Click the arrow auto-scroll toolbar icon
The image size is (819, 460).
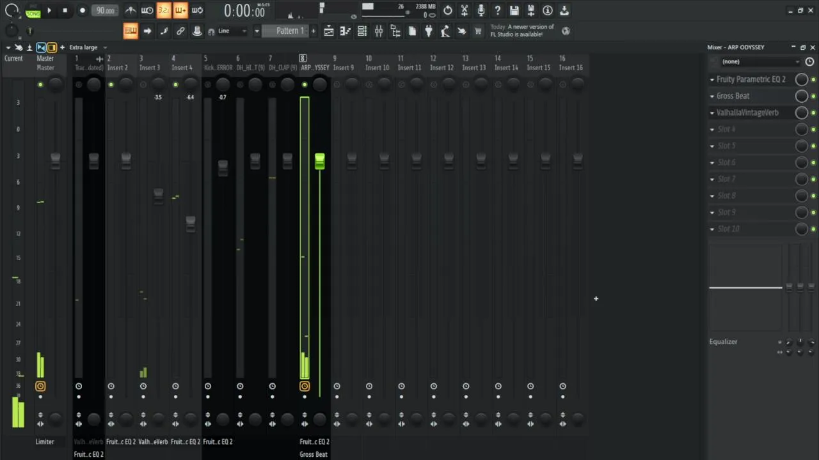[x=147, y=31]
